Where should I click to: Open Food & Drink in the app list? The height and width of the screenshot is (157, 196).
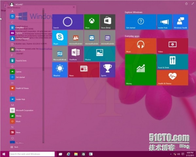click(x=18, y=61)
